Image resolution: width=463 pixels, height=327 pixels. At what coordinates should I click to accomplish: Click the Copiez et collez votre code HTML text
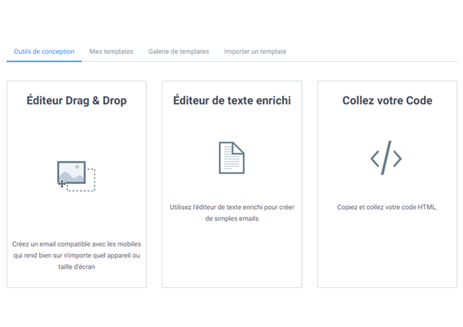[x=387, y=207]
